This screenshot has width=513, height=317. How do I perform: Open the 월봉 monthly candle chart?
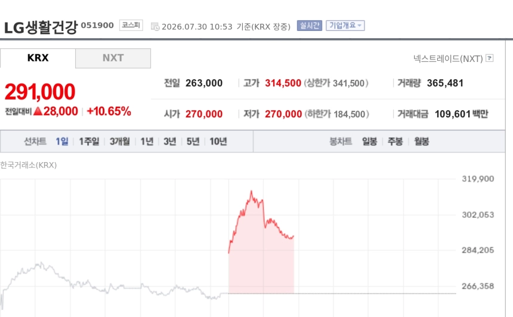(421, 141)
